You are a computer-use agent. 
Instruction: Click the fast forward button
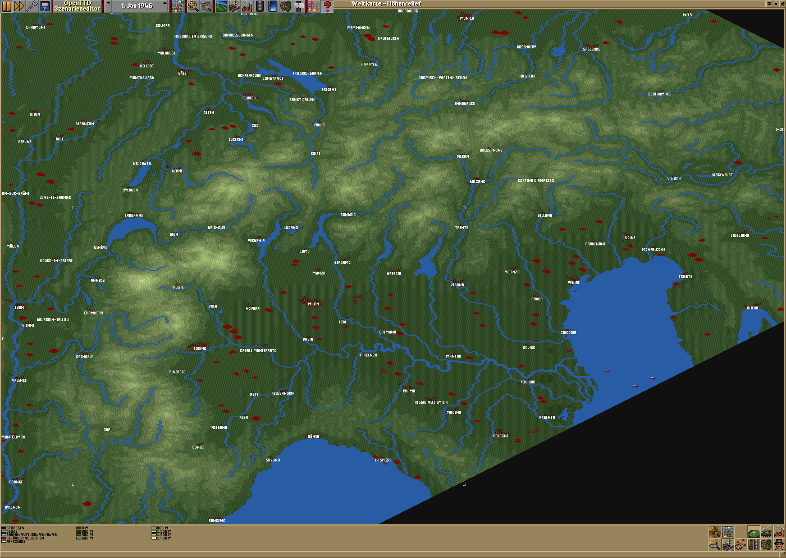pyautogui.click(x=19, y=6)
